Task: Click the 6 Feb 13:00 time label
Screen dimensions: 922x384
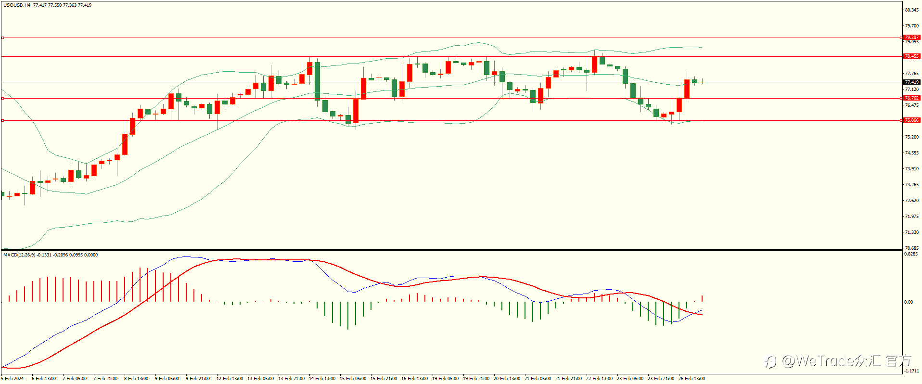Action: [44, 379]
